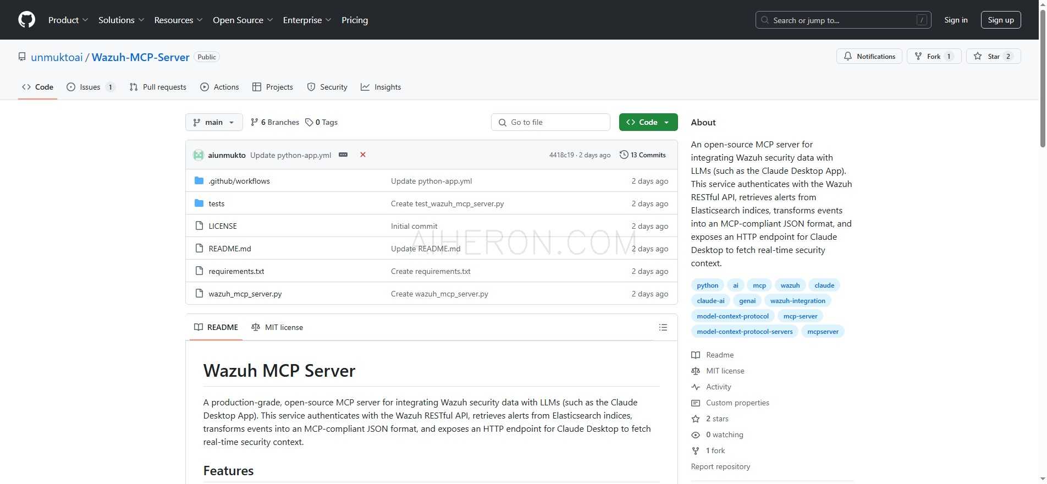Expand the Resources menu
This screenshot has height=484, width=1047.
(178, 20)
